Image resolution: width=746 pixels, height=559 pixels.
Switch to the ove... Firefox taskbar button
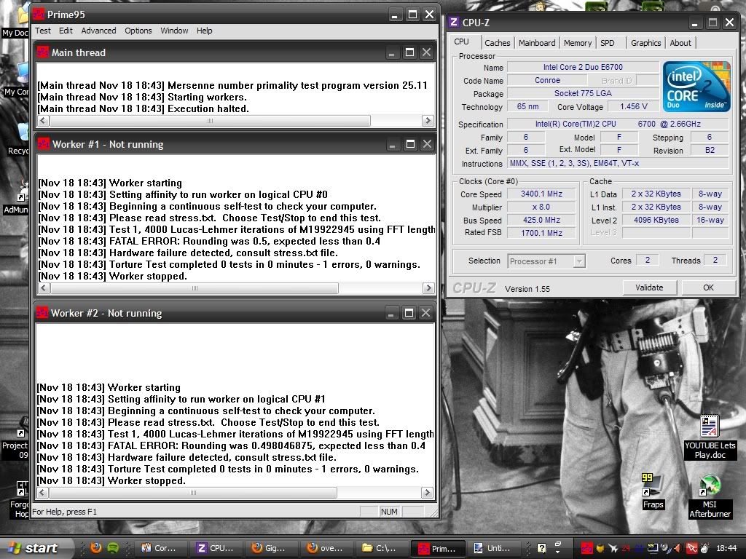click(x=326, y=548)
